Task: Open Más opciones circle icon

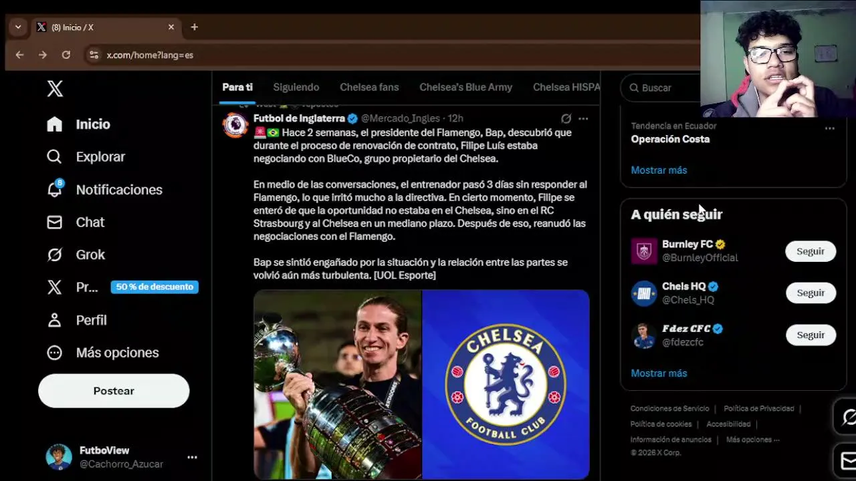Action: pyautogui.click(x=55, y=353)
